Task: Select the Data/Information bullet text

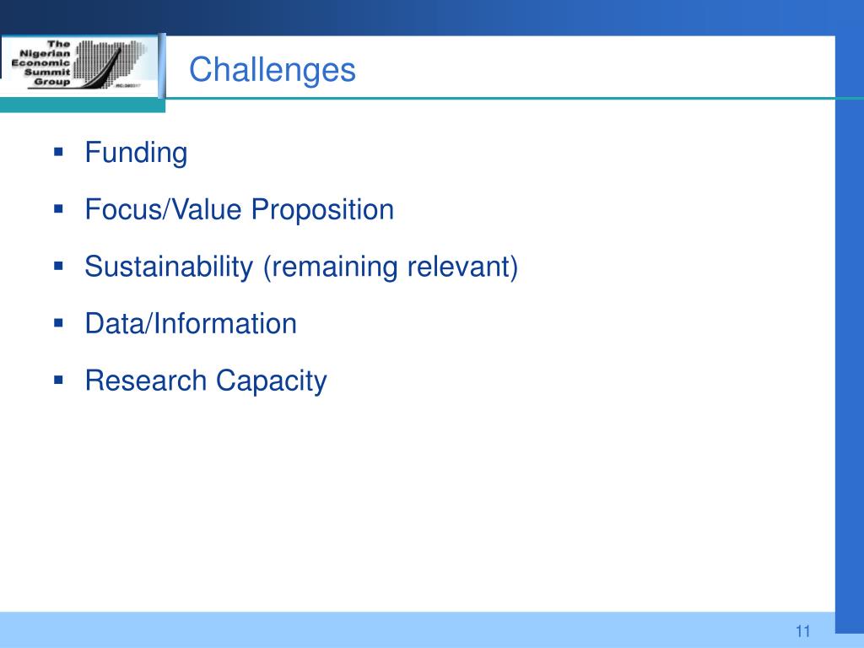Action: point(191,323)
